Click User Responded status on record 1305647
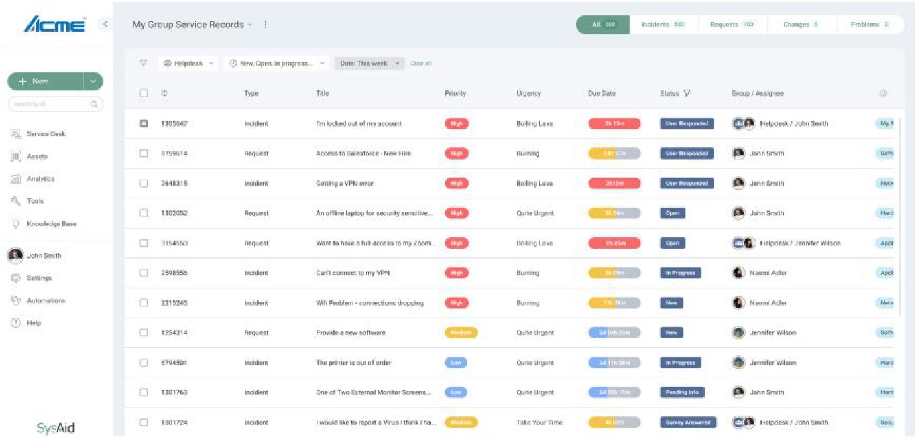916x439 pixels. pyautogui.click(x=687, y=124)
